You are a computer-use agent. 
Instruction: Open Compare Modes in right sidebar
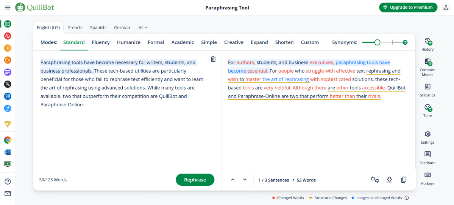click(x=427, y=67)
